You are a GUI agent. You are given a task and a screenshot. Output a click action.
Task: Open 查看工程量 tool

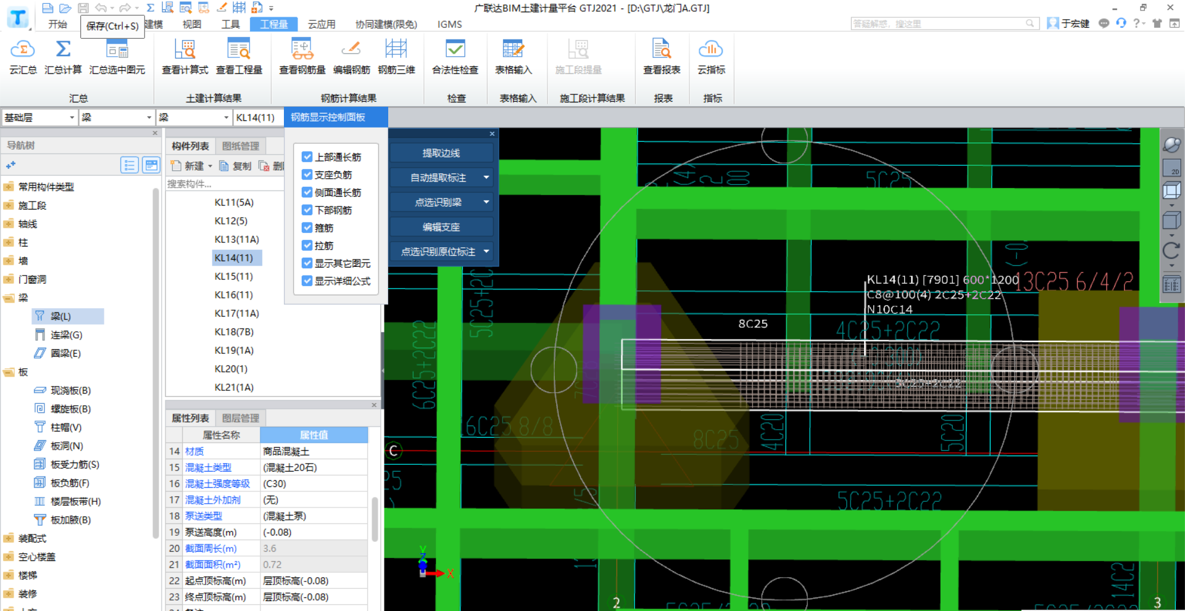click(239, 57)
